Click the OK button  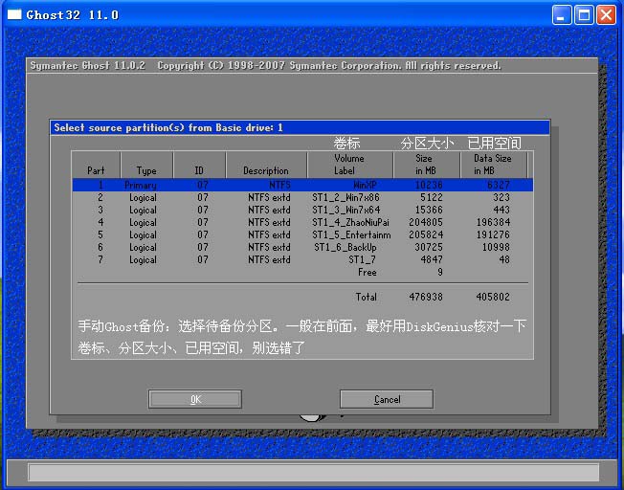pyautogui.click(x=195, y=399)
